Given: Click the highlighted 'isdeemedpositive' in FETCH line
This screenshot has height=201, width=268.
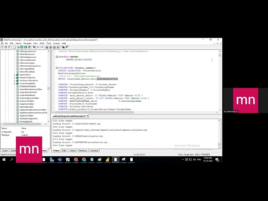Looking at the screenshot, I should [x=107, y=79].
